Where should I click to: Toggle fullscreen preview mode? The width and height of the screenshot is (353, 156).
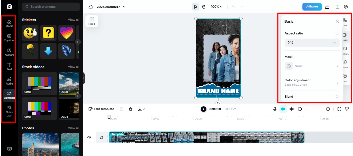(339, 109)
